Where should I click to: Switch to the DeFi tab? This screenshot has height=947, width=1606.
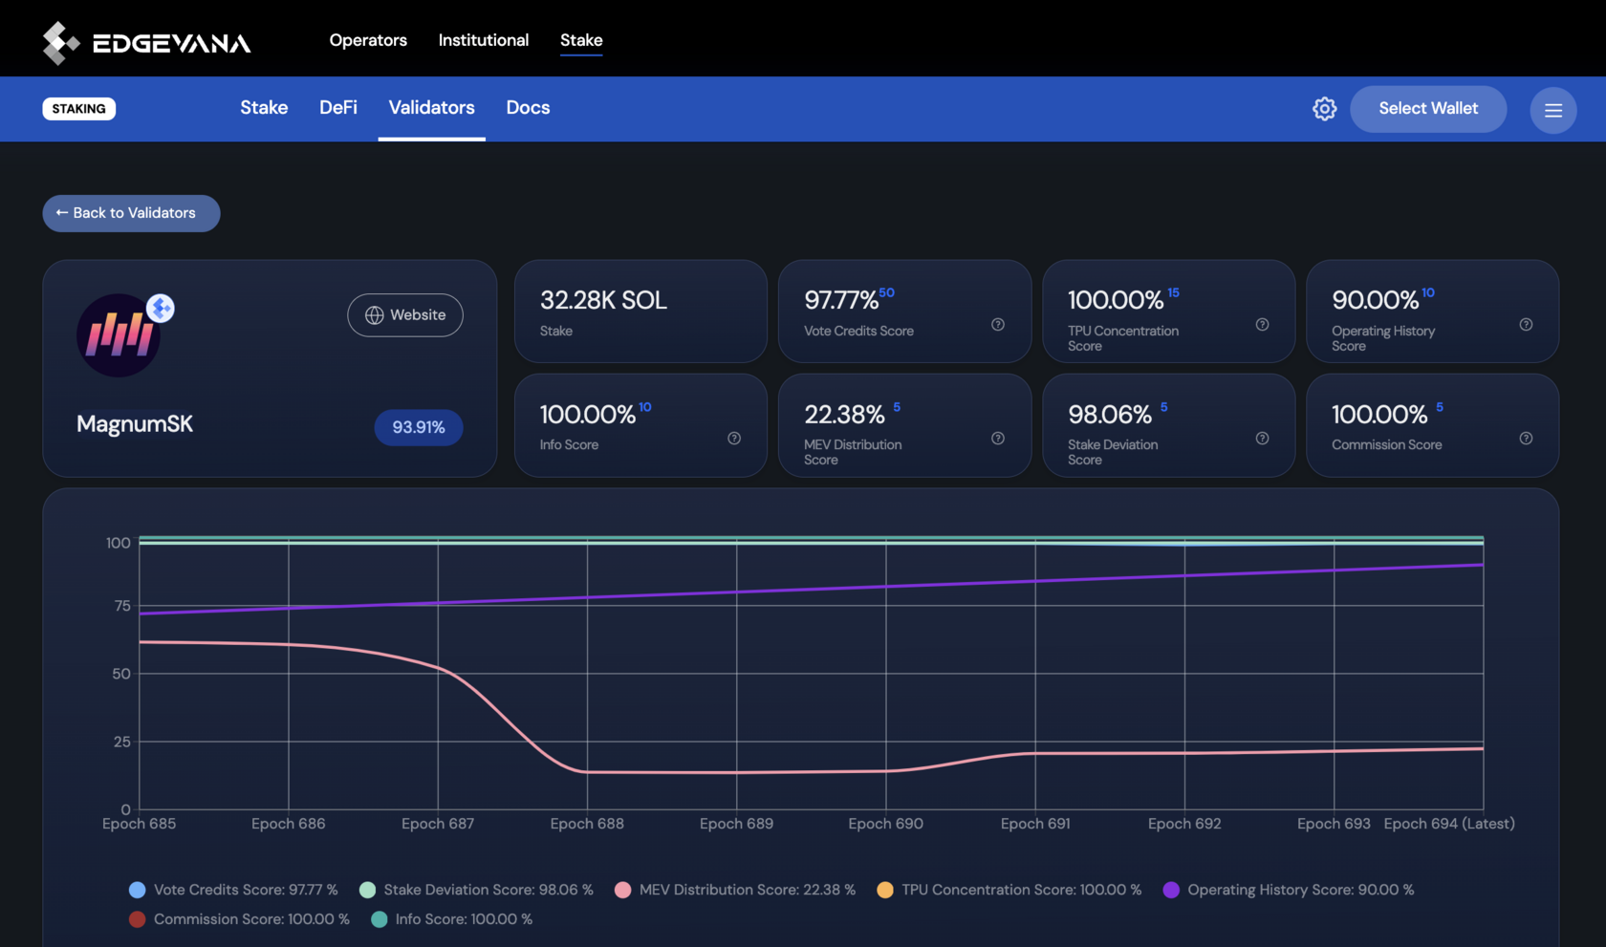[338, 108]
